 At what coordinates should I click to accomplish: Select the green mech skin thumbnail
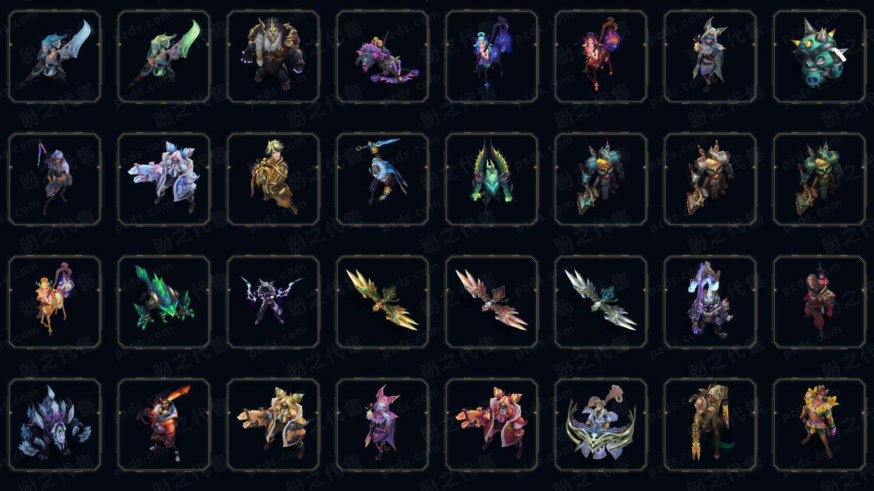819,179
